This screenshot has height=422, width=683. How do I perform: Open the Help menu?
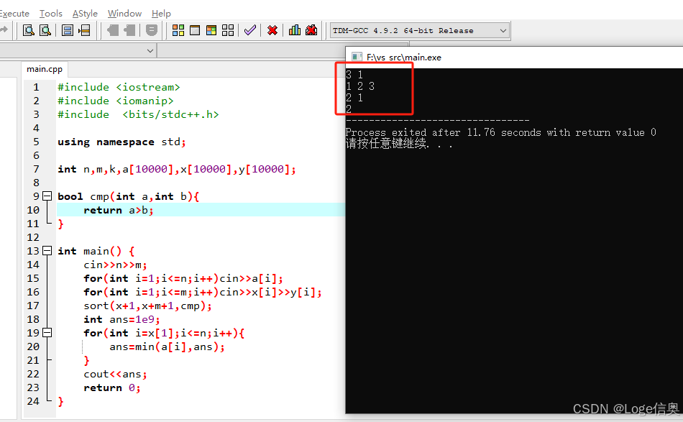pyautogui.click(x=161, y=14)
